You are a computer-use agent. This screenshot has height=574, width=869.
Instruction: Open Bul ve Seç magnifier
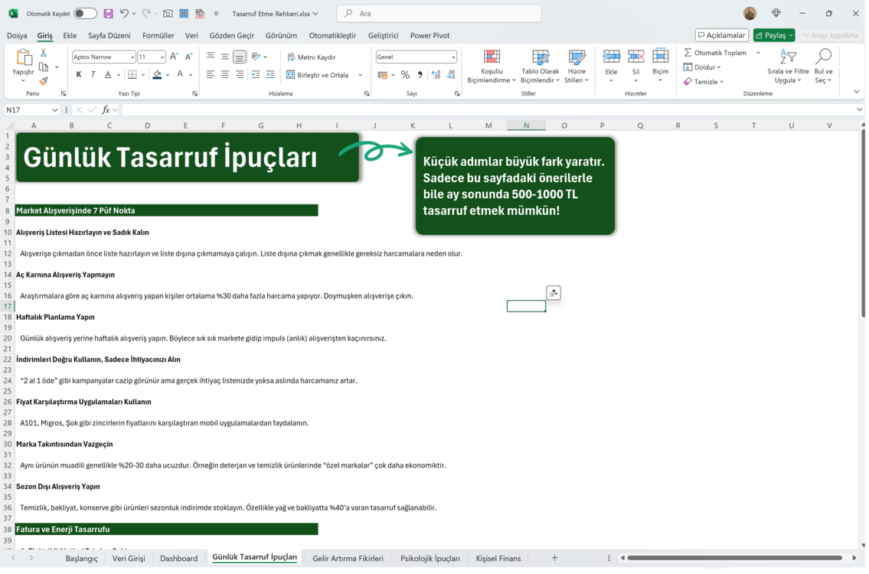point(824,67)
